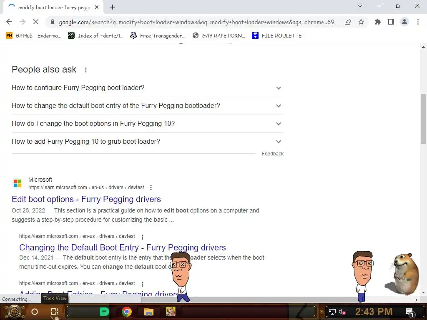Stop the page from loading
Viewport: 427px width, 320px height.
point(36,22)
